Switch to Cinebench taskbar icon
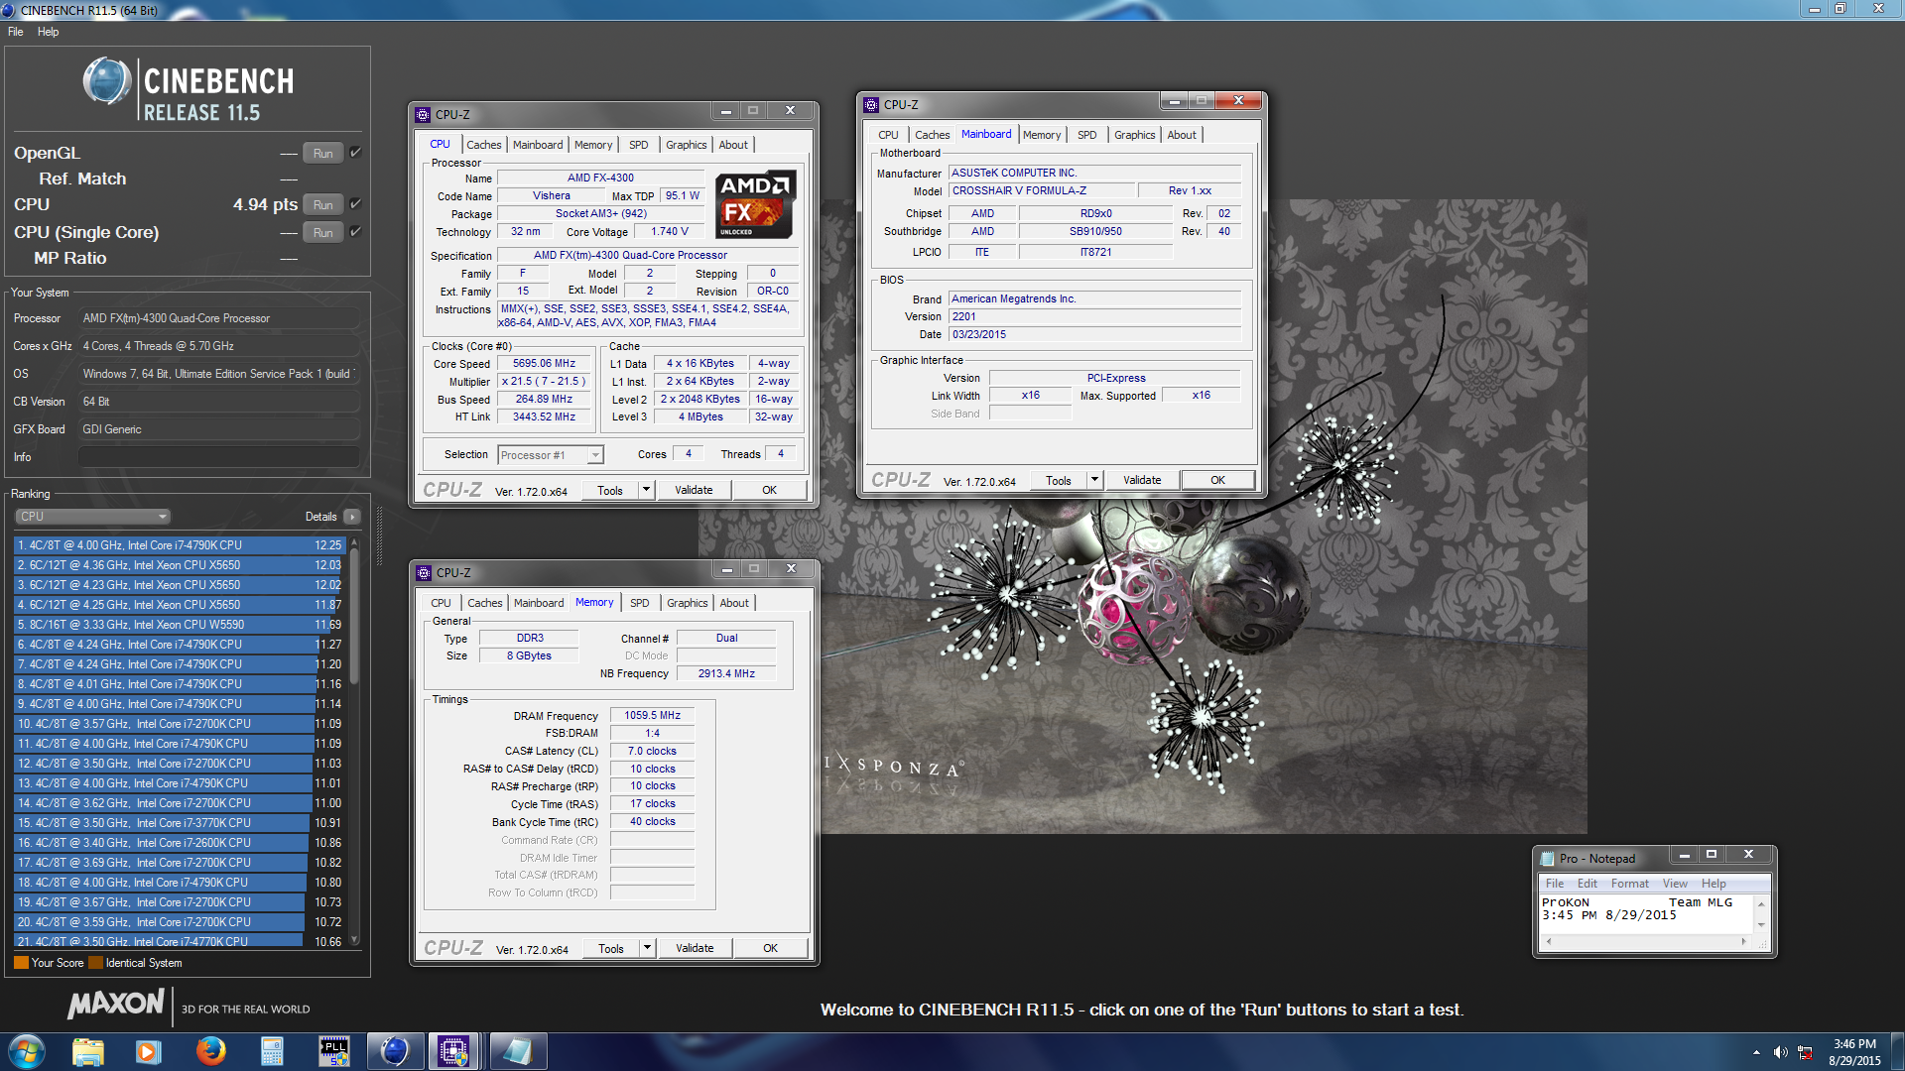 coord(395,1051)
